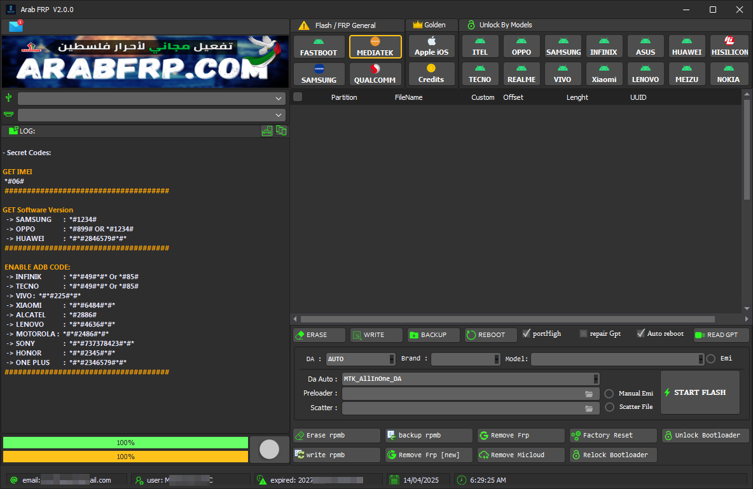Open the Model dropdown
The width and height of the screenshot is (753, 489).
click(618, 359)
